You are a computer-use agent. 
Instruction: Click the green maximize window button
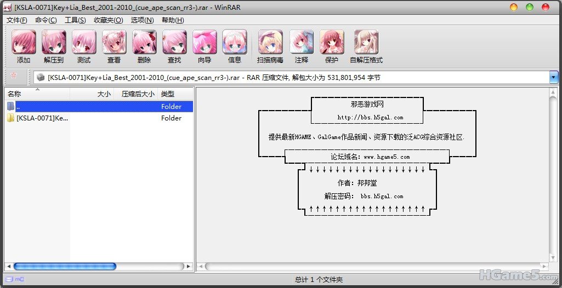coord(530,7)
